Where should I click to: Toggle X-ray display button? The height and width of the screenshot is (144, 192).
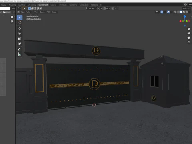coord(175,12)
